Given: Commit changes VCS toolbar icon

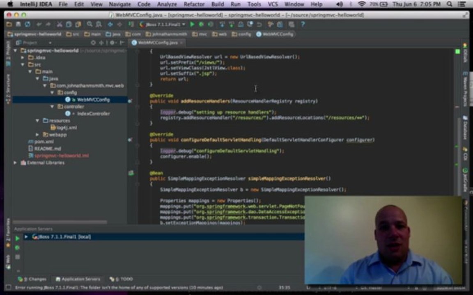Looking at the screenshot, I should 232,25.
